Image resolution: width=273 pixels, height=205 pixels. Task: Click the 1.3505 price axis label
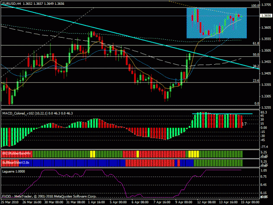coord(266,50)
